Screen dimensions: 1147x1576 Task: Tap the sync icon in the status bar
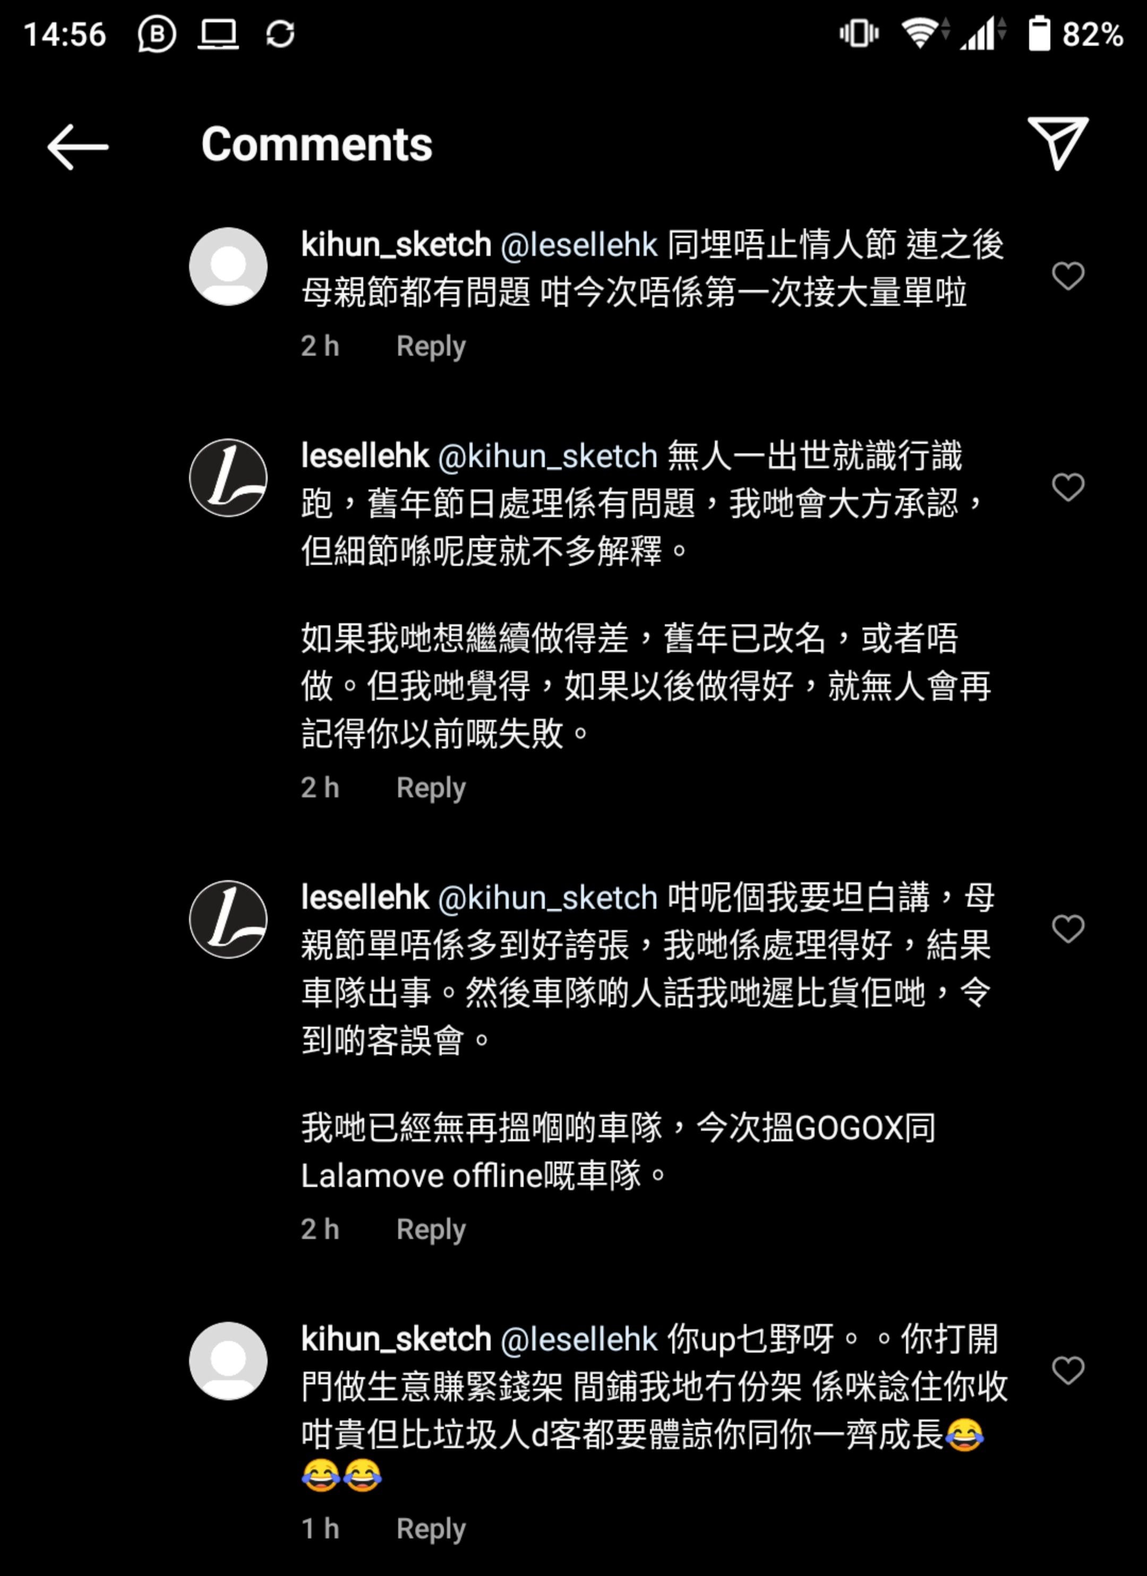280,33
